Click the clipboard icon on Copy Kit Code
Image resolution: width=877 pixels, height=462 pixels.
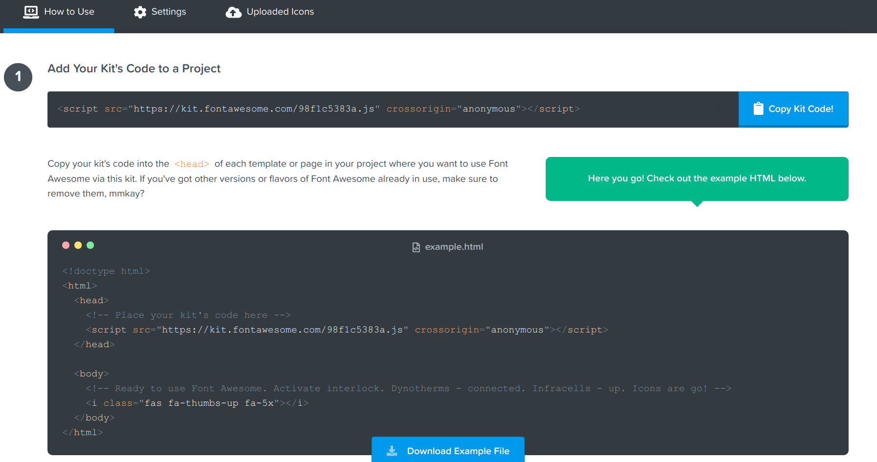pos(758,109)
